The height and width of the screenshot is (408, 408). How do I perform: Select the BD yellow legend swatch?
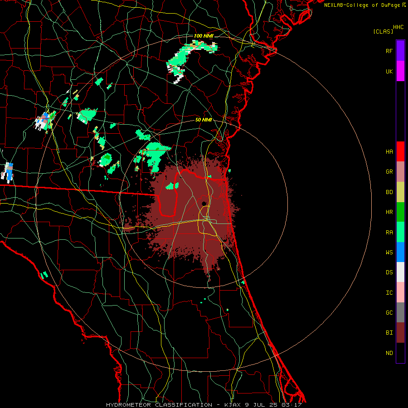pos(400,192)
